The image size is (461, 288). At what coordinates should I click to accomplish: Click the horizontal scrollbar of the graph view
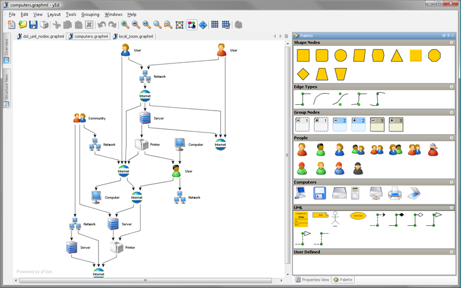[146, 281]
